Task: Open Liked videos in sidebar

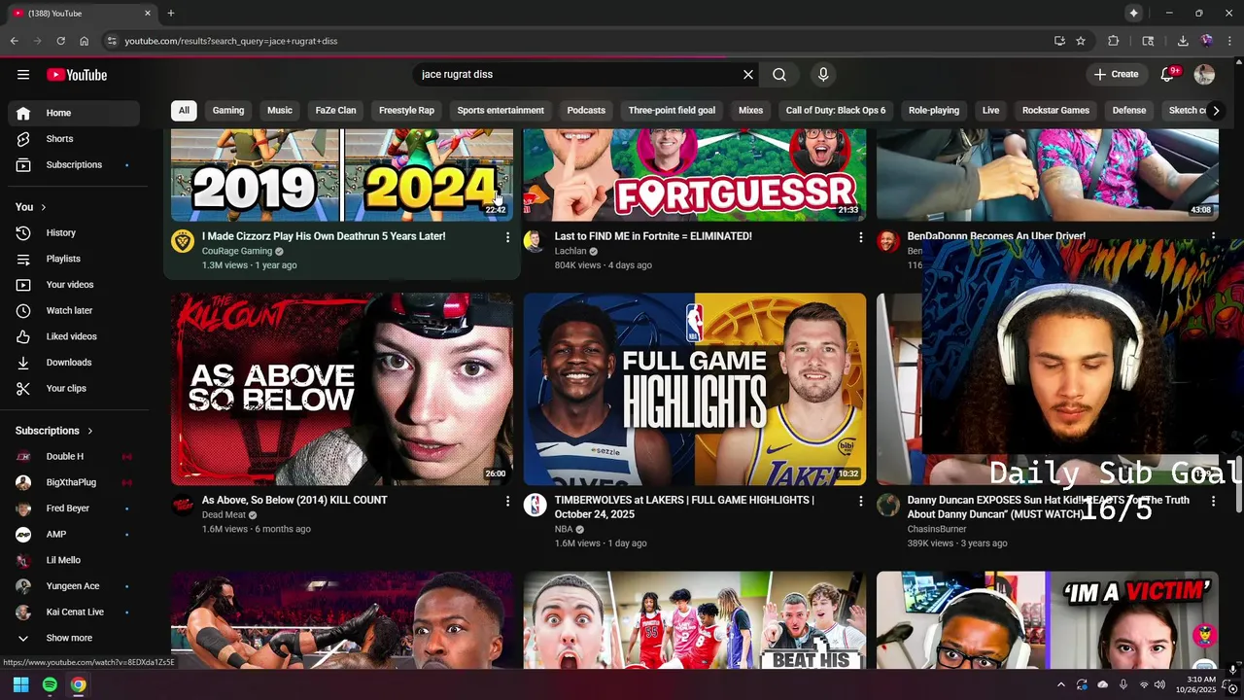Action: [x=74, y=336]
